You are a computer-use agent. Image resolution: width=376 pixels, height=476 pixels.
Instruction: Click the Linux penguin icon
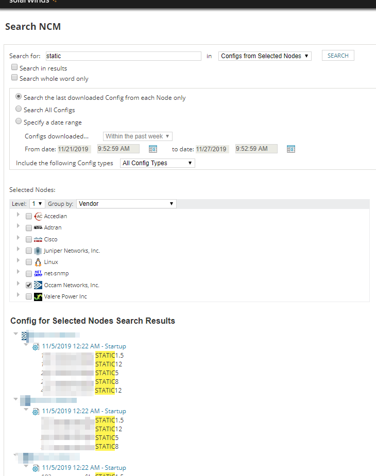(x=38, y=262)
